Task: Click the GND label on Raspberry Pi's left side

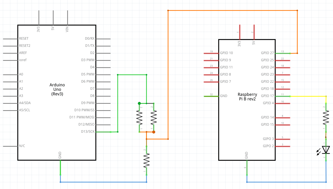Action: pos(224,96)
